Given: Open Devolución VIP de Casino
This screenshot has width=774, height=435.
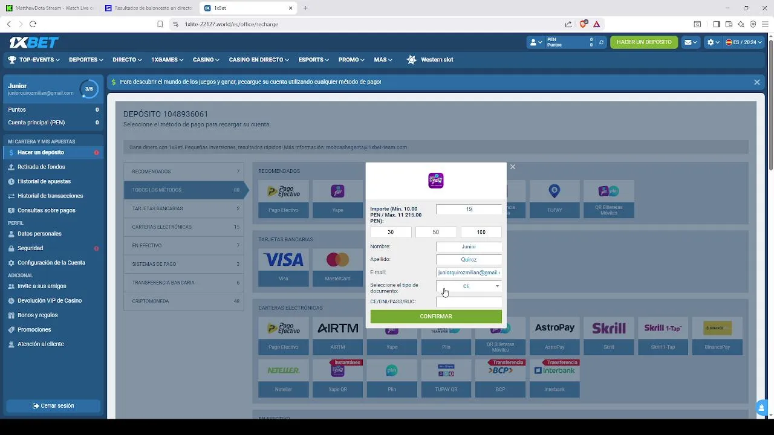Looking at the screenshot, I should 53,301.
